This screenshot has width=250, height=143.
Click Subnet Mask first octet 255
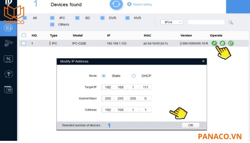pyautogui.click(x=108, y=98)
